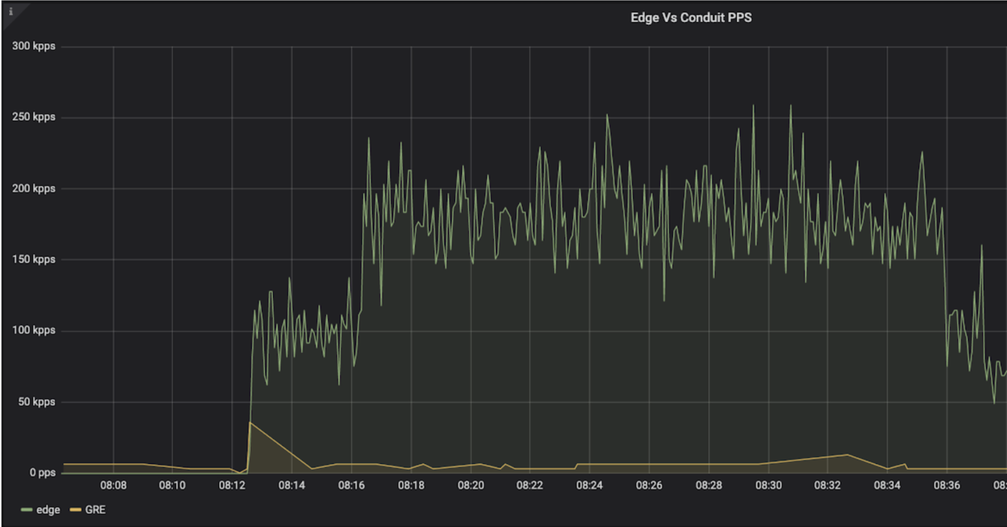Toggle the edge series in the legend
1007x527 pixels.
(48, 510)
